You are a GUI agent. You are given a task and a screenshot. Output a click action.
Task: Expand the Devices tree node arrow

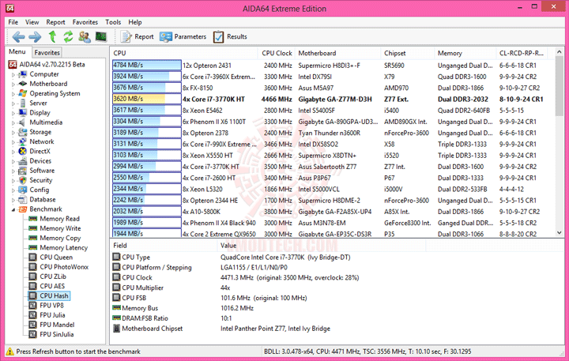(x=13, y=161)
